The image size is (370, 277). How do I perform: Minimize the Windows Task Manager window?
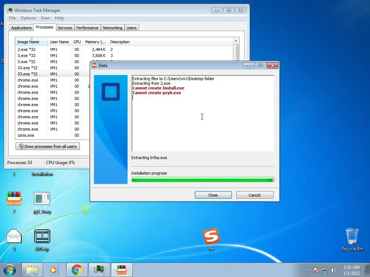pyautogui.click(x=217, y=10)
